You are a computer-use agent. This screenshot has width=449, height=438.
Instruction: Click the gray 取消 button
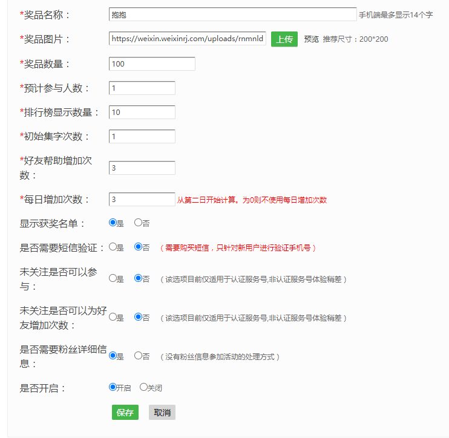[x=162, y=413]
